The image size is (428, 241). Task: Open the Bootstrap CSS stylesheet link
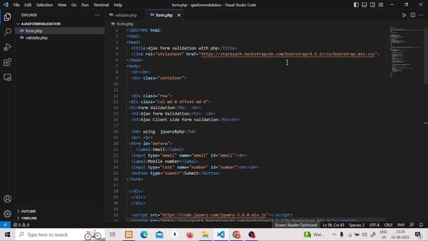pos(288,54)
